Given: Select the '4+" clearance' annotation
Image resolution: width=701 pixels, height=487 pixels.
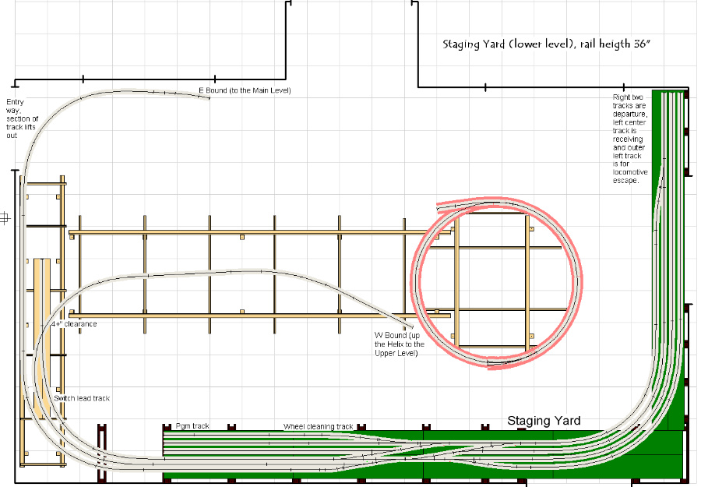Looking at the screenshot, I should [x=74, y=323].
